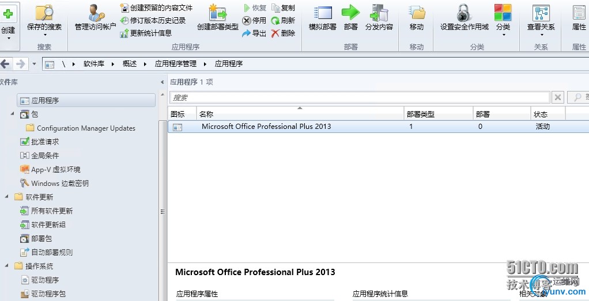Click 管理访问帐户 manage access accounts

pyautogui.click(x=96, y=17)
